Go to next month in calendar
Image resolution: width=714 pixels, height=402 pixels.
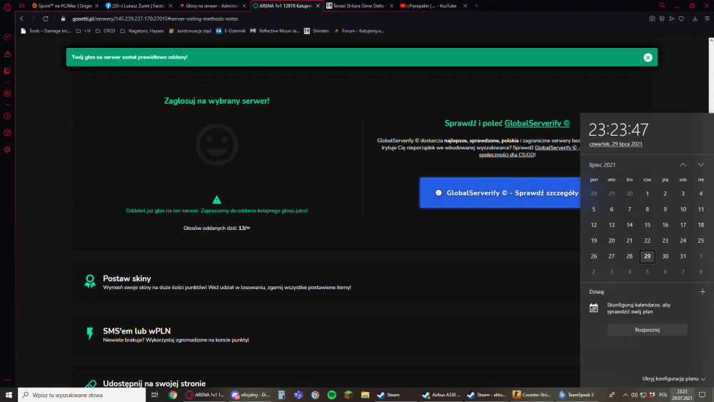pos(701,165)
